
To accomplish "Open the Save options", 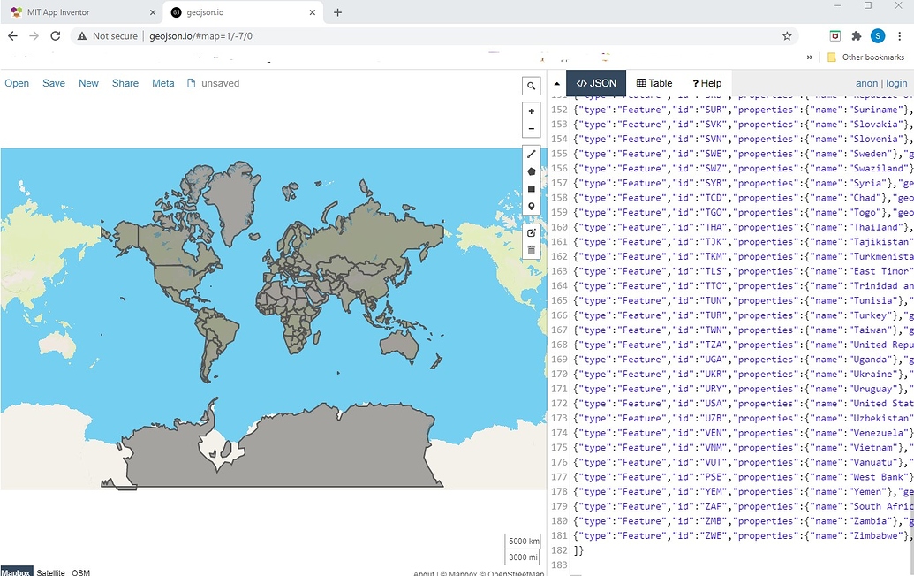I will click(x=53, y=82).
